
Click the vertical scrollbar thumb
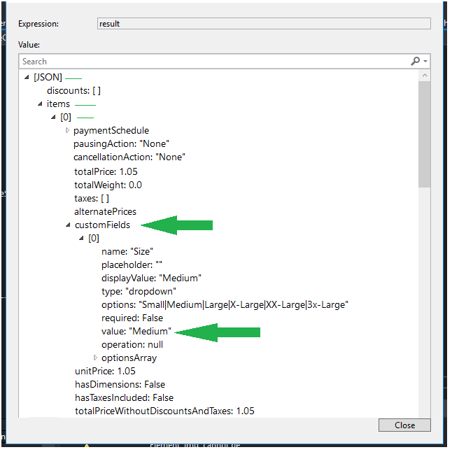coord(424,134)
